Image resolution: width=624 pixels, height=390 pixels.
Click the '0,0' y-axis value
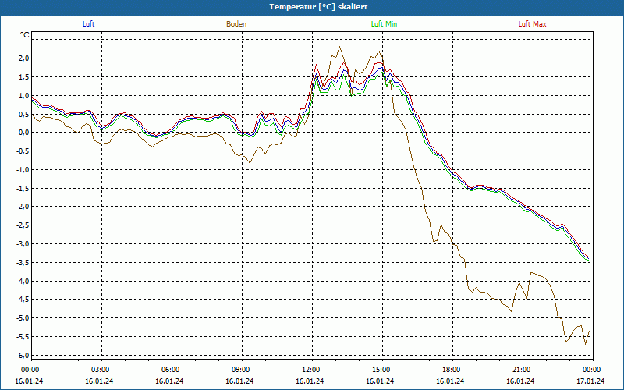[24, 133]
